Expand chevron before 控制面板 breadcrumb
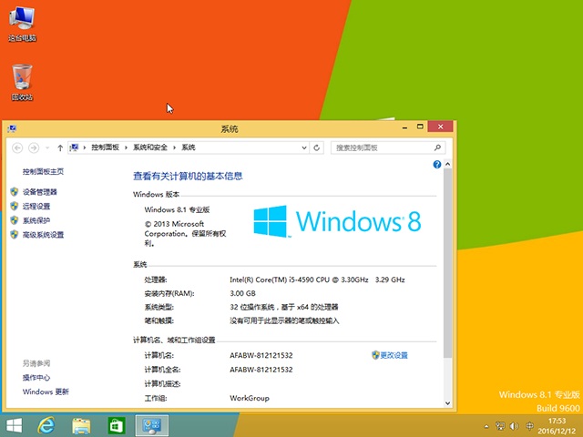Image resolution: width=583 pixels, height=437 pixels. click(x=85, y=147)
